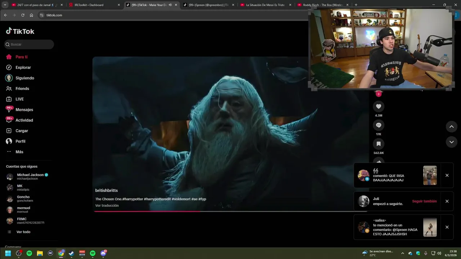
Task: Go to browser home page
Action: (31, 15)
